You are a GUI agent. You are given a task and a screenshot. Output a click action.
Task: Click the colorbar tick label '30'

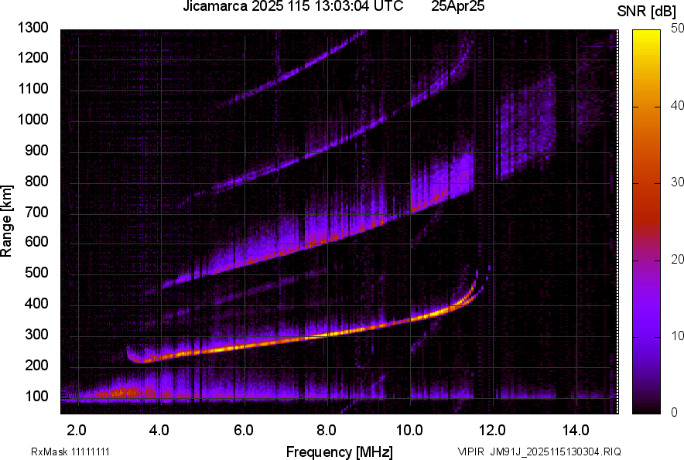click(677, 182)
